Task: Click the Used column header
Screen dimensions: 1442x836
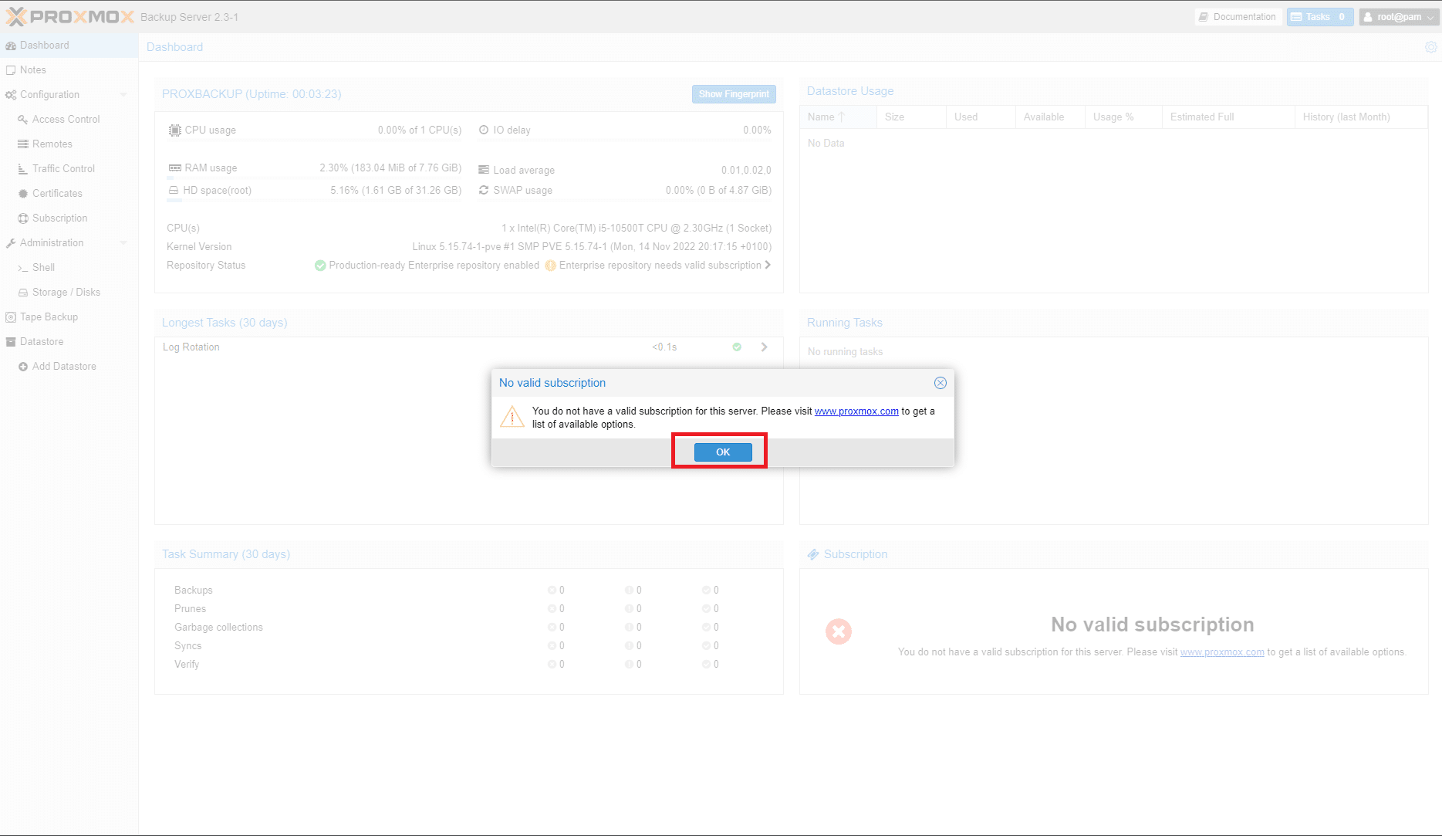Action: pos(981,117)
